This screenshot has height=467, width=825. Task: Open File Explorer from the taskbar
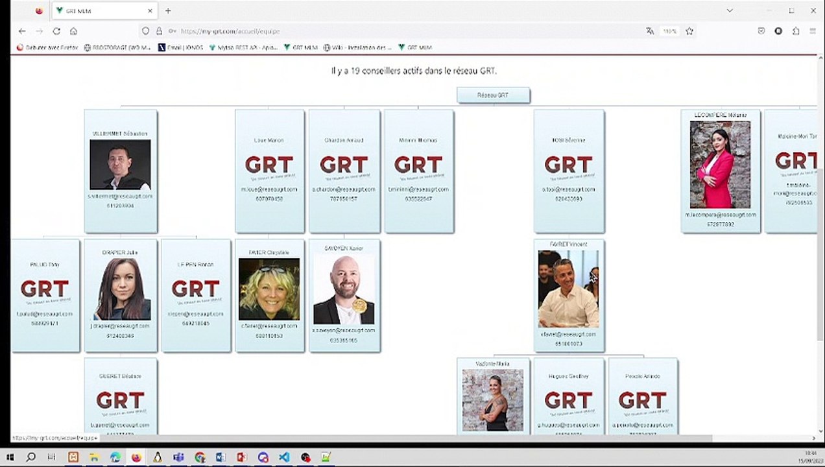[x=94, y=457]
